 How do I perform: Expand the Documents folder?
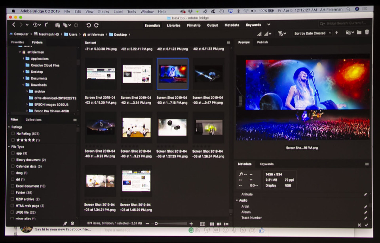click(23, 78)
